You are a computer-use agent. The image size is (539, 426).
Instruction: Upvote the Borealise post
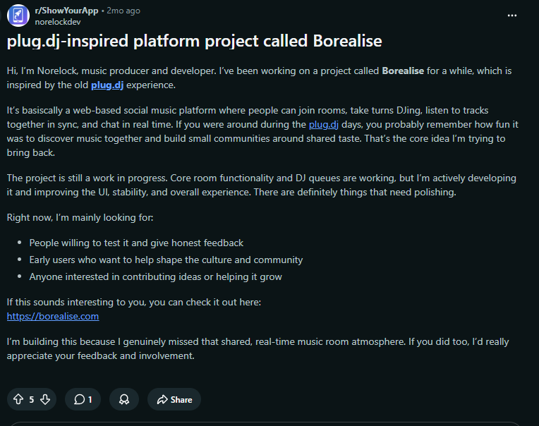tap(18, 399)
